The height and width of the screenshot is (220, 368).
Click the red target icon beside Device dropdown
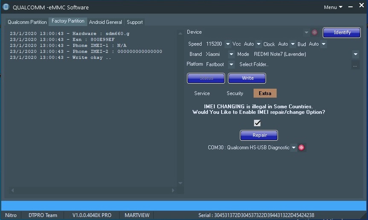click(315, 32)
